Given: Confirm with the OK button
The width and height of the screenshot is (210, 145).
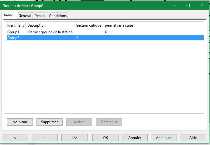Looking at the screenshot, I should pyautogui.click(x=105, y=137).
